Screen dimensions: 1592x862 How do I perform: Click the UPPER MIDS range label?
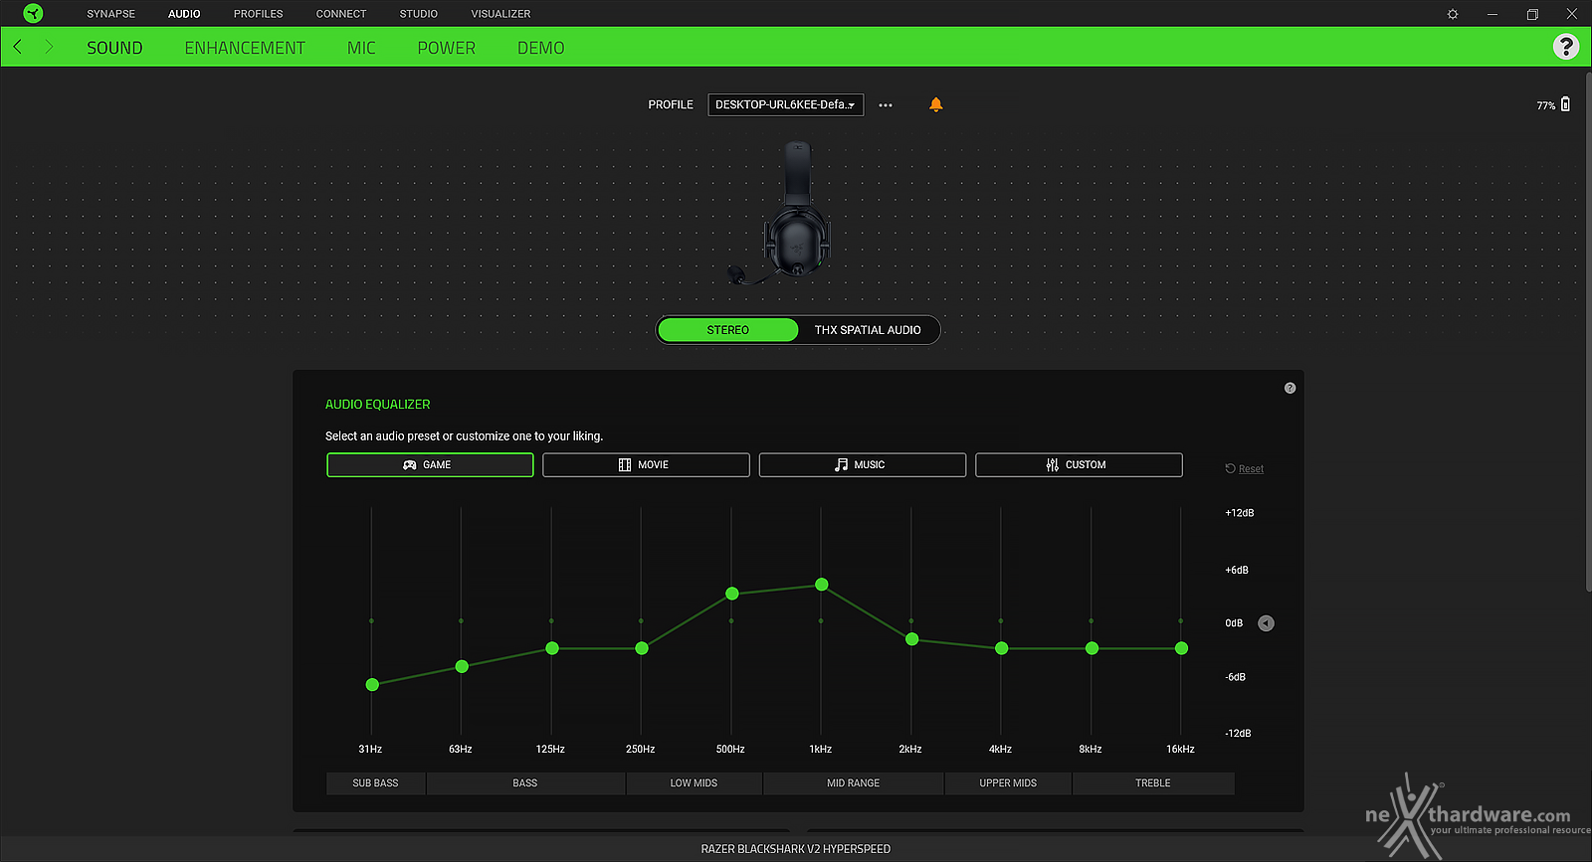1008,783
